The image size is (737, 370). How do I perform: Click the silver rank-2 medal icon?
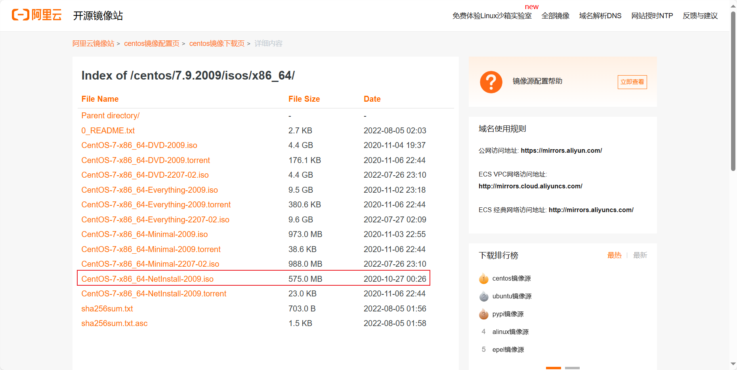point(483,296)
